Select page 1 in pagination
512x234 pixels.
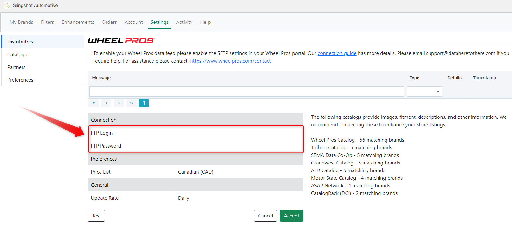144,103
